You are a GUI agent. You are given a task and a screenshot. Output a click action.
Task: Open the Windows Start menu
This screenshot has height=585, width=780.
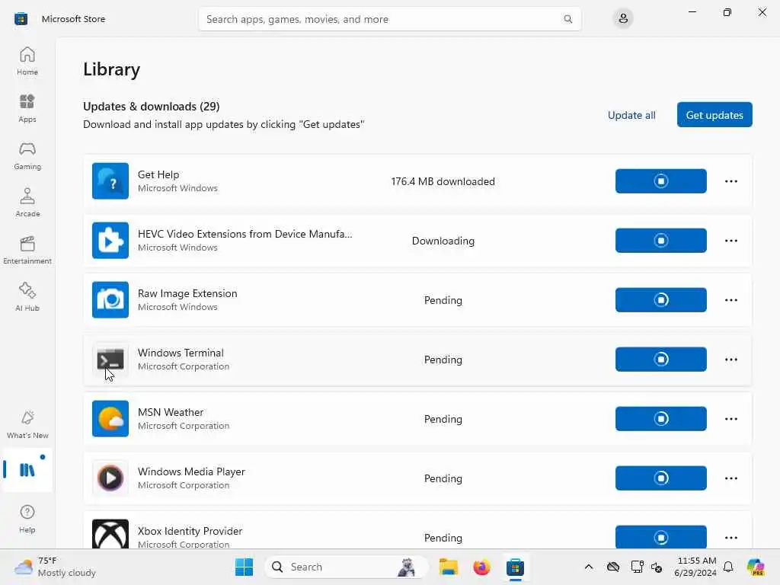(x=244, y=567)
